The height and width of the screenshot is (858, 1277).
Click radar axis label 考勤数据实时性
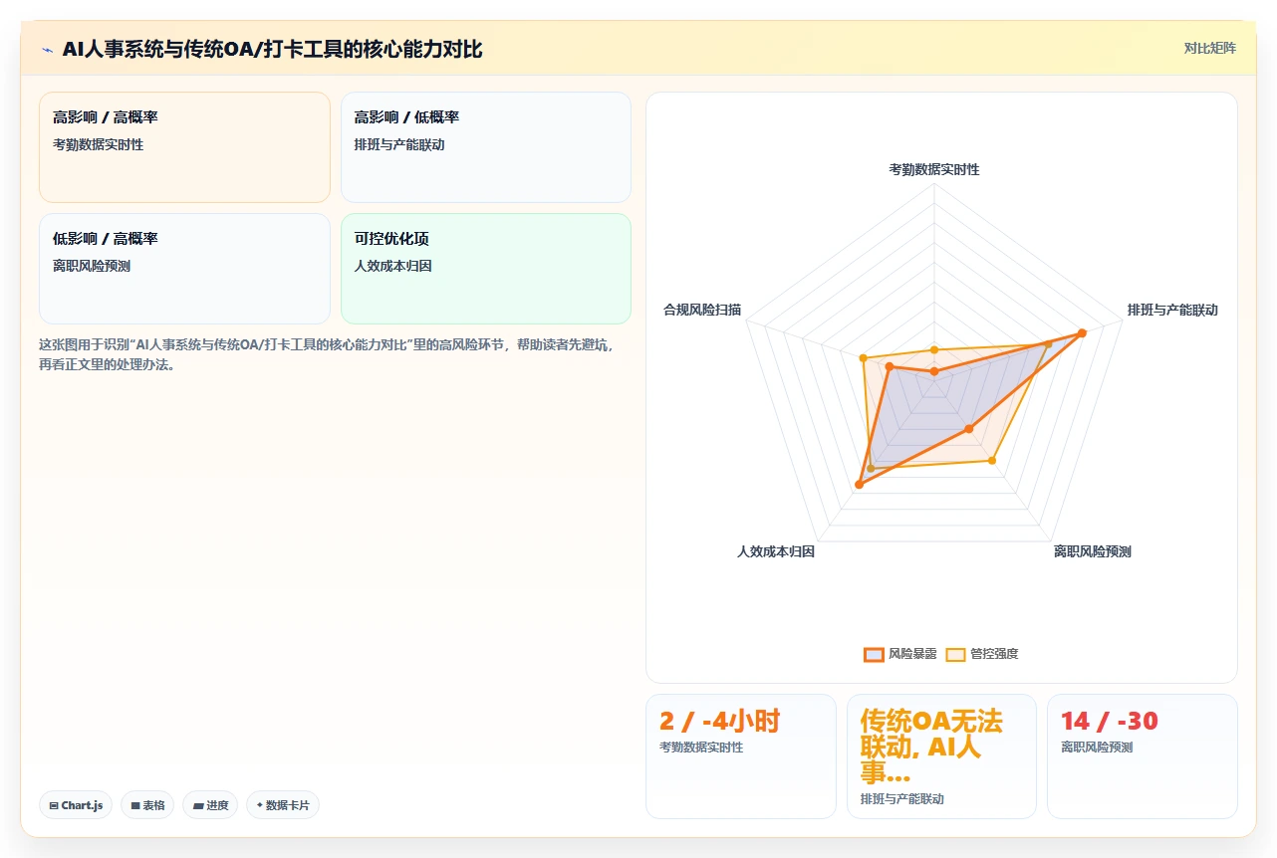(934, 169)
